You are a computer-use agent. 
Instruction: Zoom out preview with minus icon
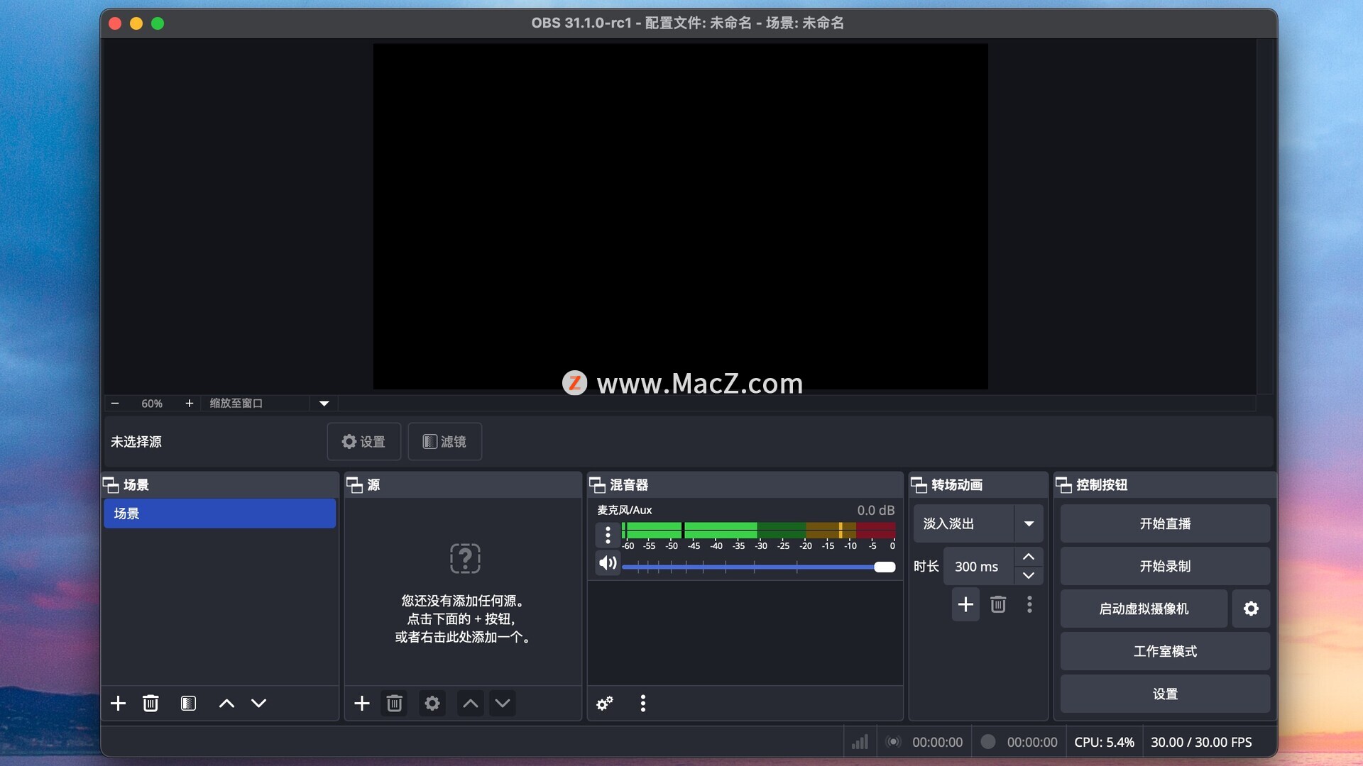pos(115,404)
